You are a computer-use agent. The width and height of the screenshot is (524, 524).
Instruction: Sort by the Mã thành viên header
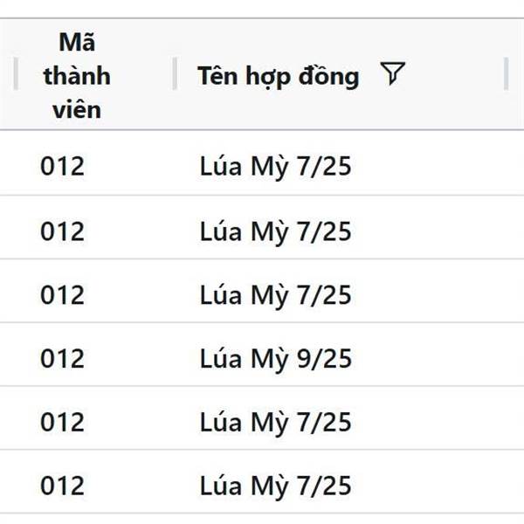pyautogui.click(x=77, y=75)
